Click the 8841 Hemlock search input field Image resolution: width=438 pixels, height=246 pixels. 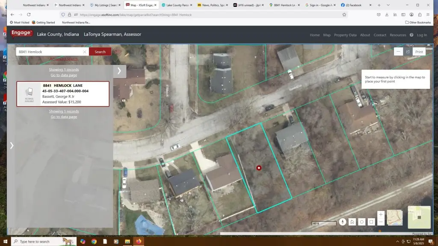pyautogui.click(x=49, y=52)
